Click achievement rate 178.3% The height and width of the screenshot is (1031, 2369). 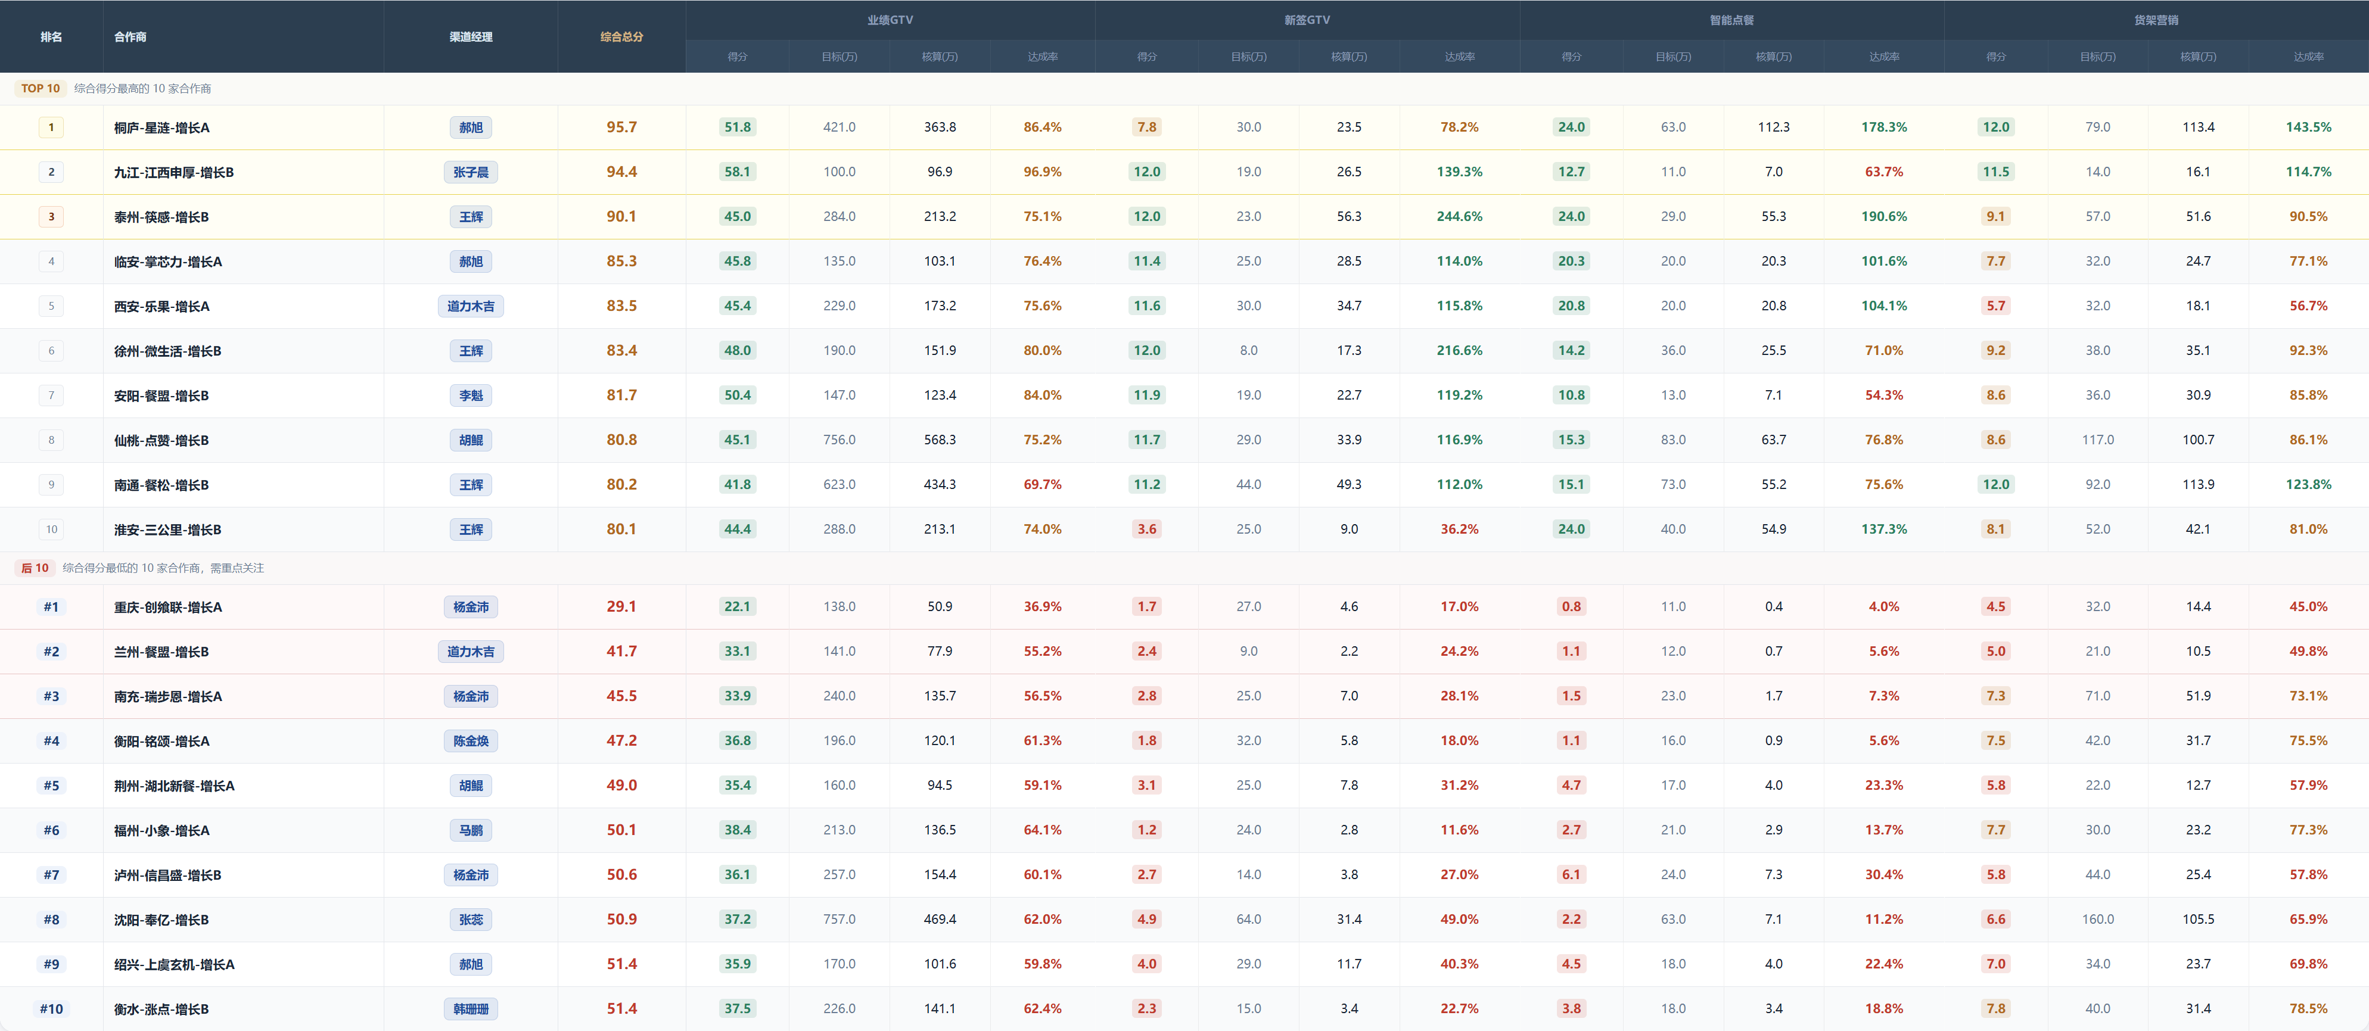pos(1885,127)
